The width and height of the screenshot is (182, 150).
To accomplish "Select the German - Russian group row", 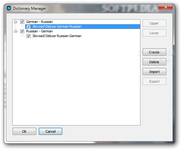I will click(x=39, y=22).
